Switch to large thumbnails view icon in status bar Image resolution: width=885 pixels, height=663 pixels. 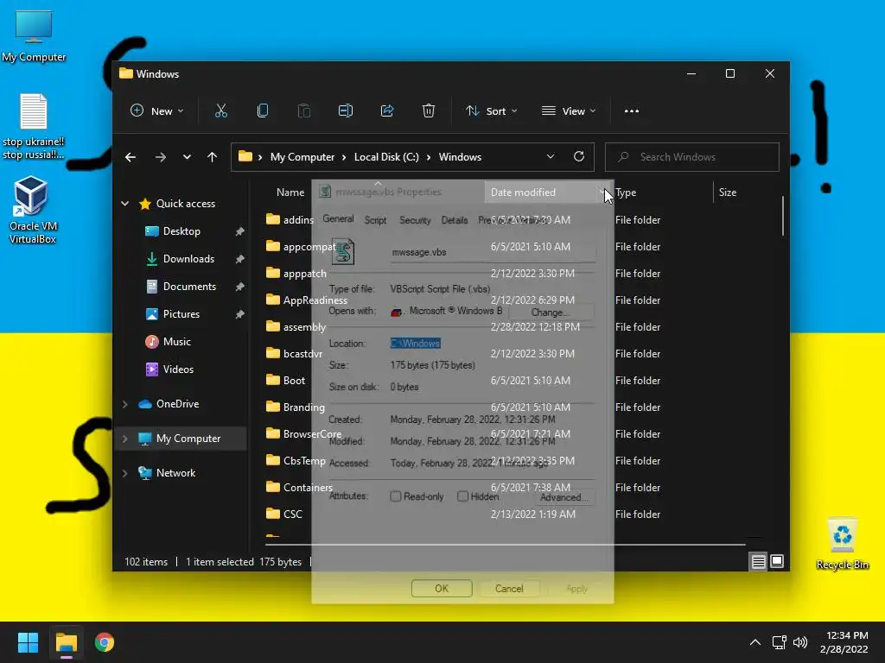pos(777,561)
